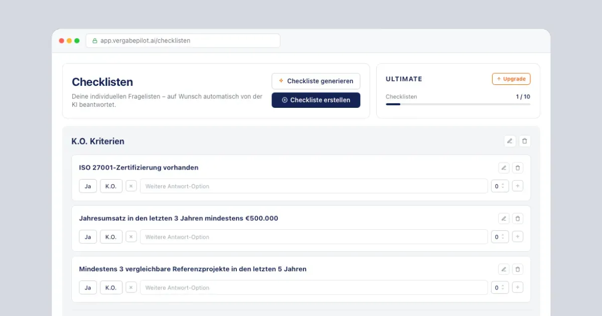Image resolution: width=602 pixels, height=316 pixels.
Task: Edit the ISO 27001-Zertifizierung question
Action: coord(504,168)
